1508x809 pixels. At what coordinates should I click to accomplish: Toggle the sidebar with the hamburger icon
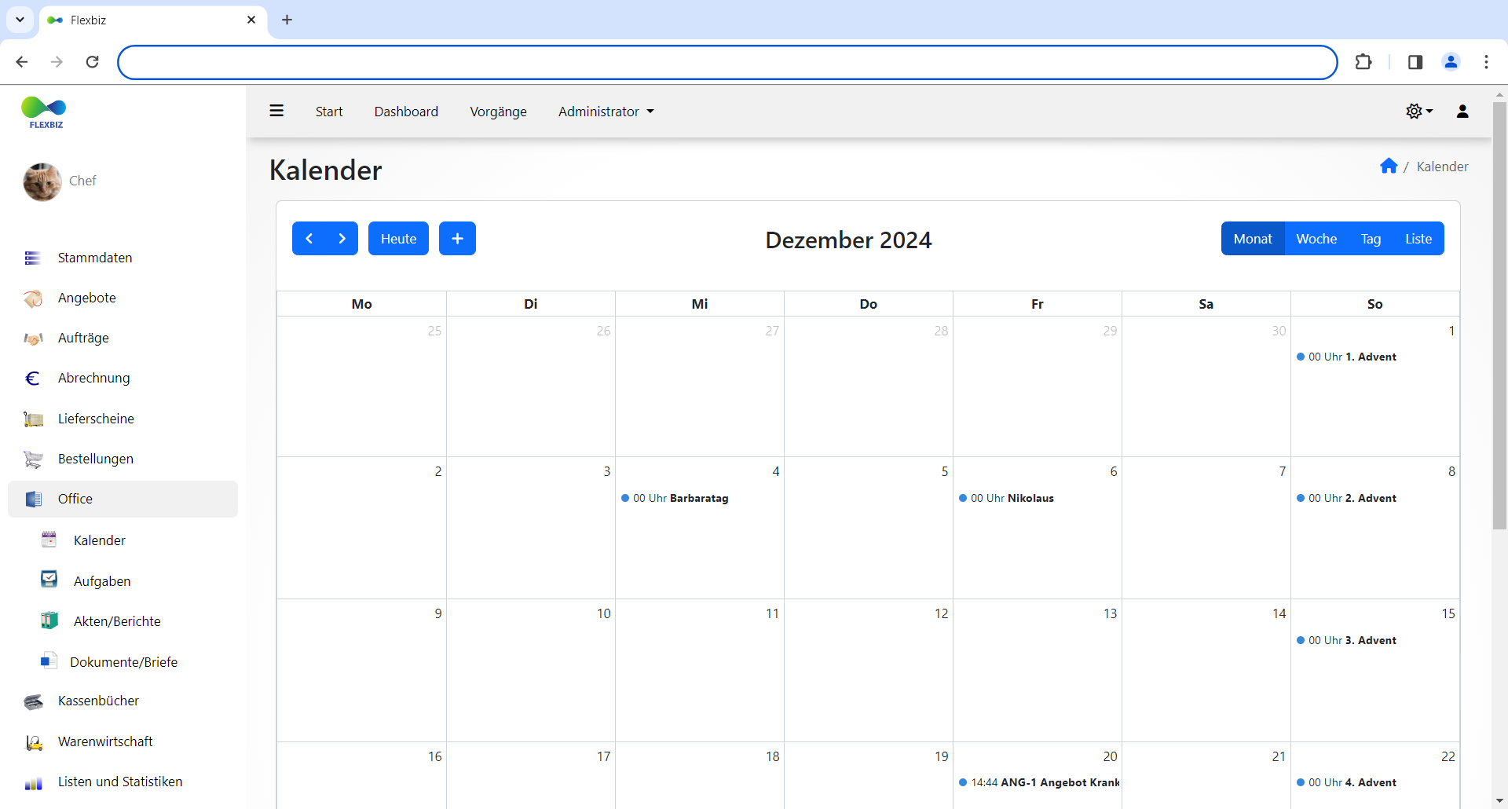(276, 111)
